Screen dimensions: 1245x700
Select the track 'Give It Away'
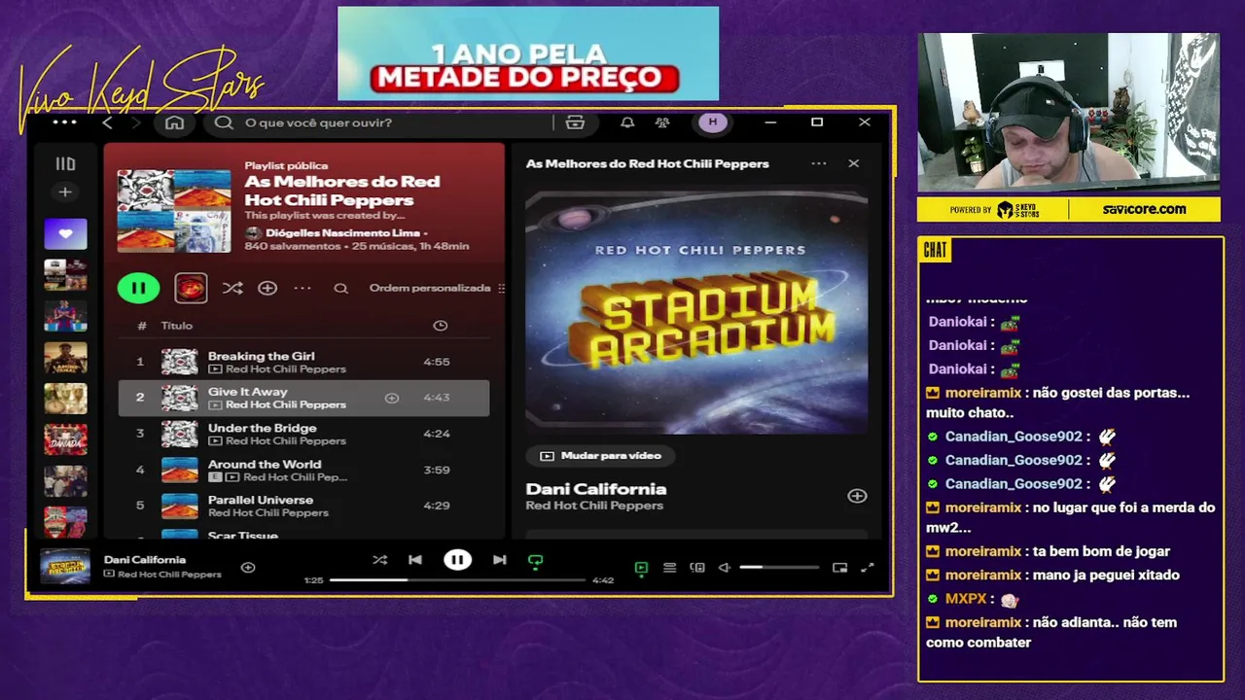point(303,398)
